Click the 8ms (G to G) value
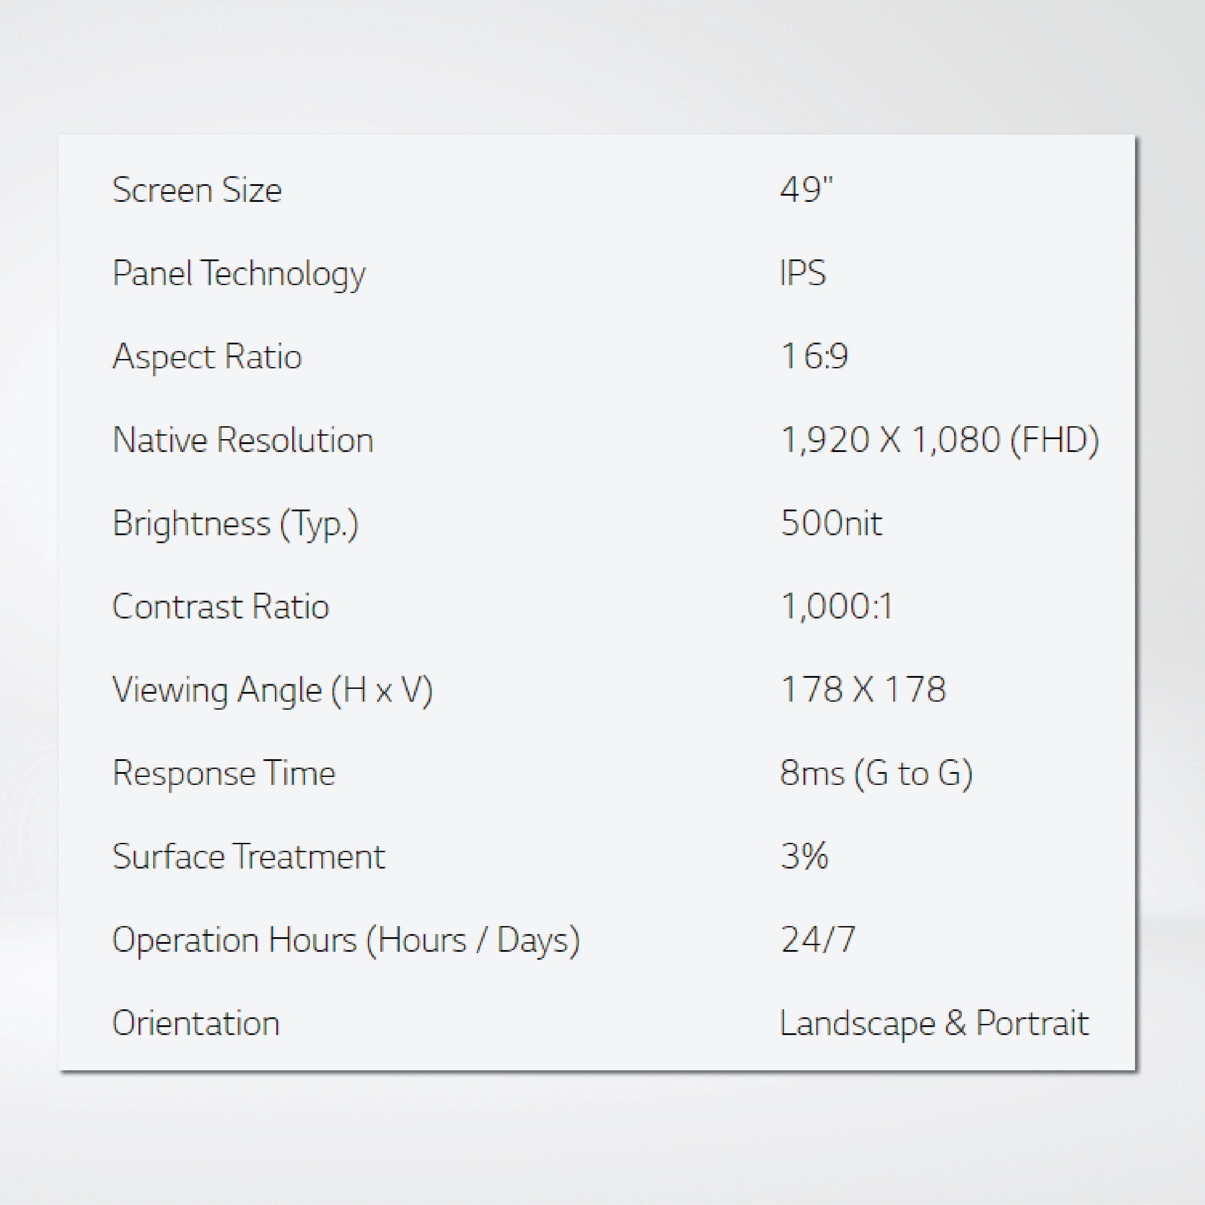 [876, 773]
